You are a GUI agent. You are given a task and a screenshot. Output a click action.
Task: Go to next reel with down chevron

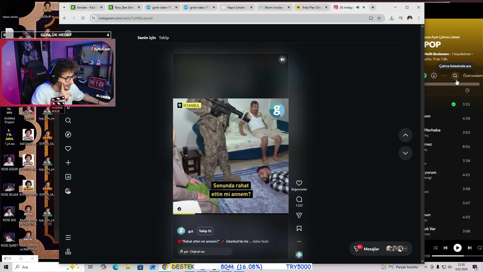tap(405, 153)
